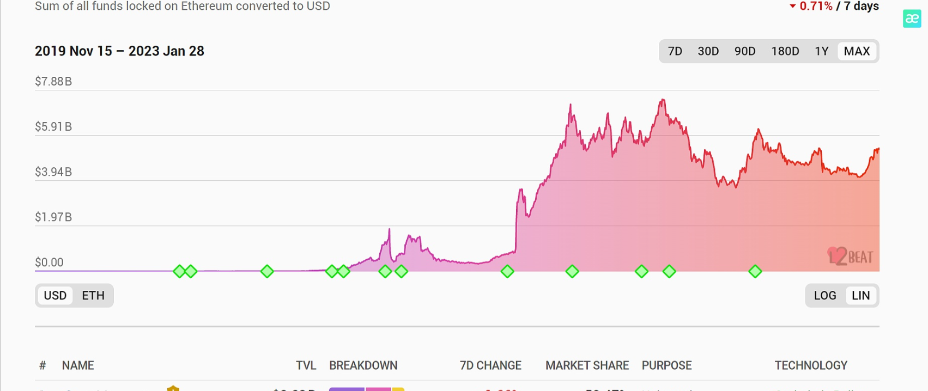This screenshot has width=928, height=391.
Task: Click the teal æ extension icon
Action: pyautogui.click(x=912, y=19)
